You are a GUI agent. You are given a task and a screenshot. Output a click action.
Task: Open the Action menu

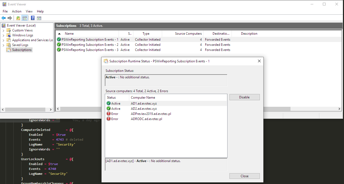click(x=17, y=11)
